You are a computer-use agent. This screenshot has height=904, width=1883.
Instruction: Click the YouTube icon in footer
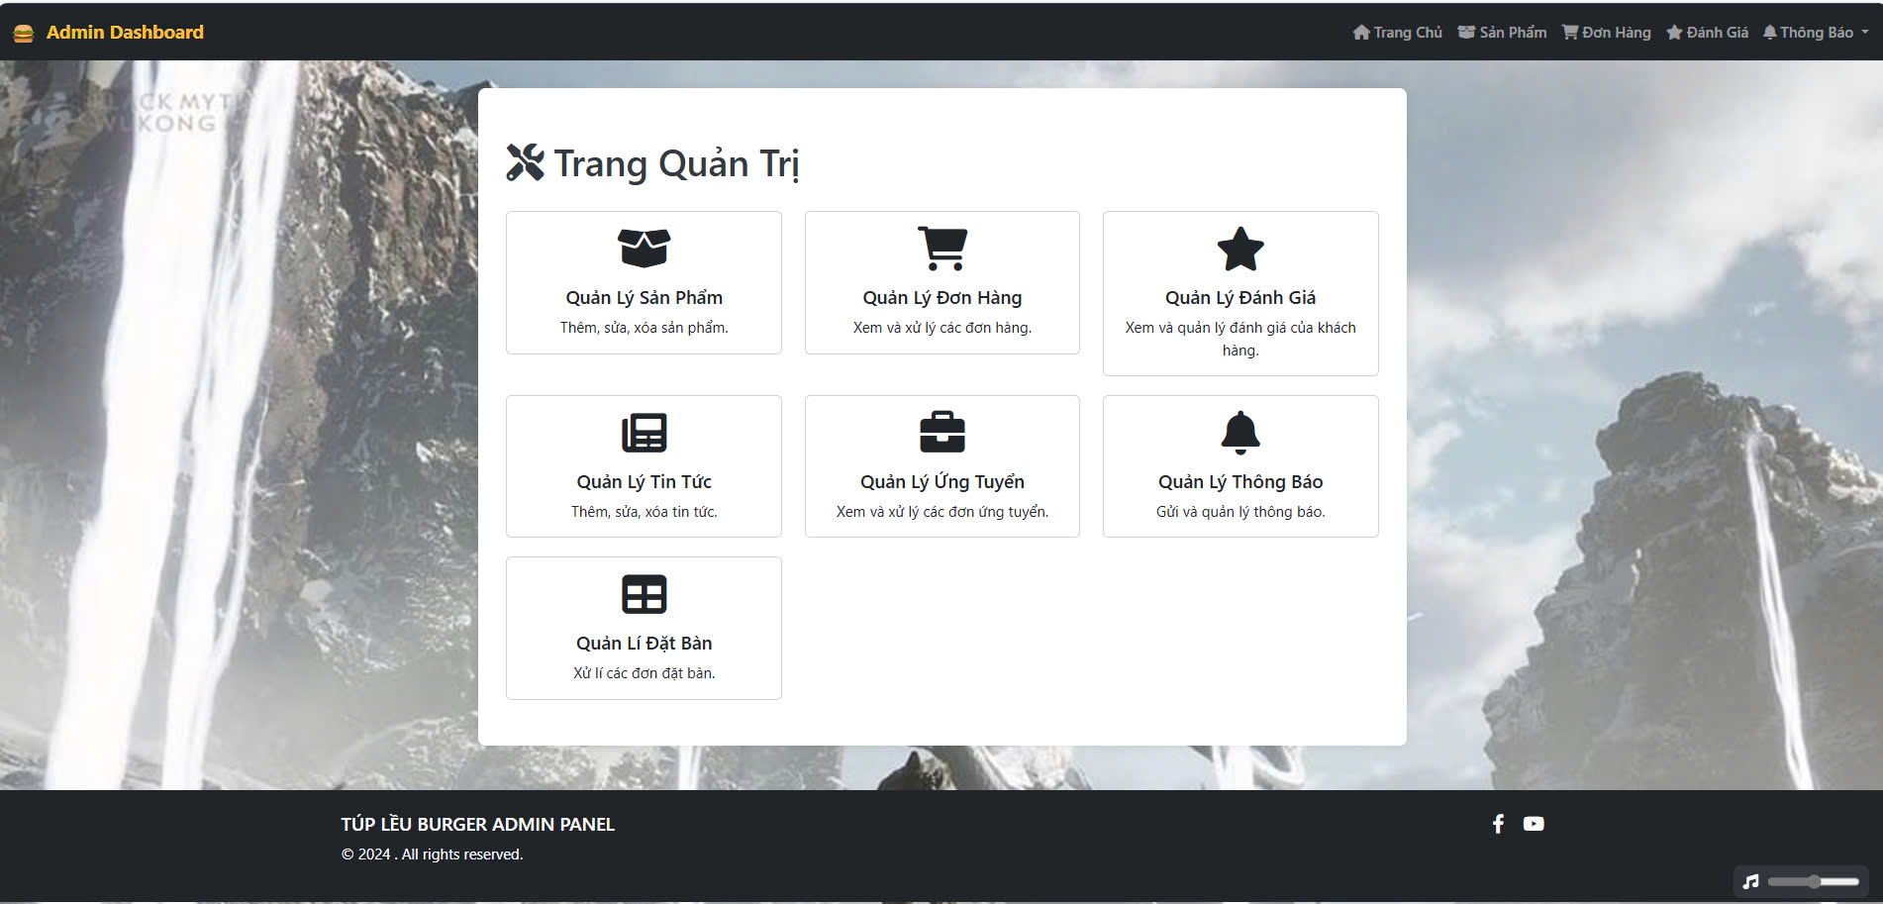click(1534, 824)
